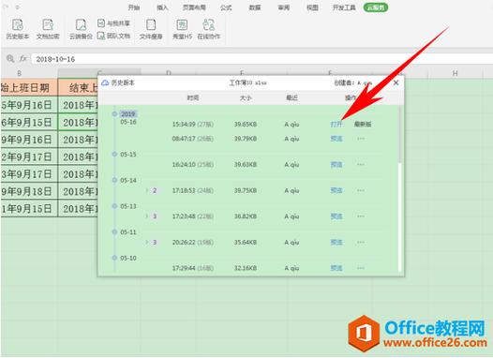Open the 公式 Formulas tab

[x=226, y=7]
